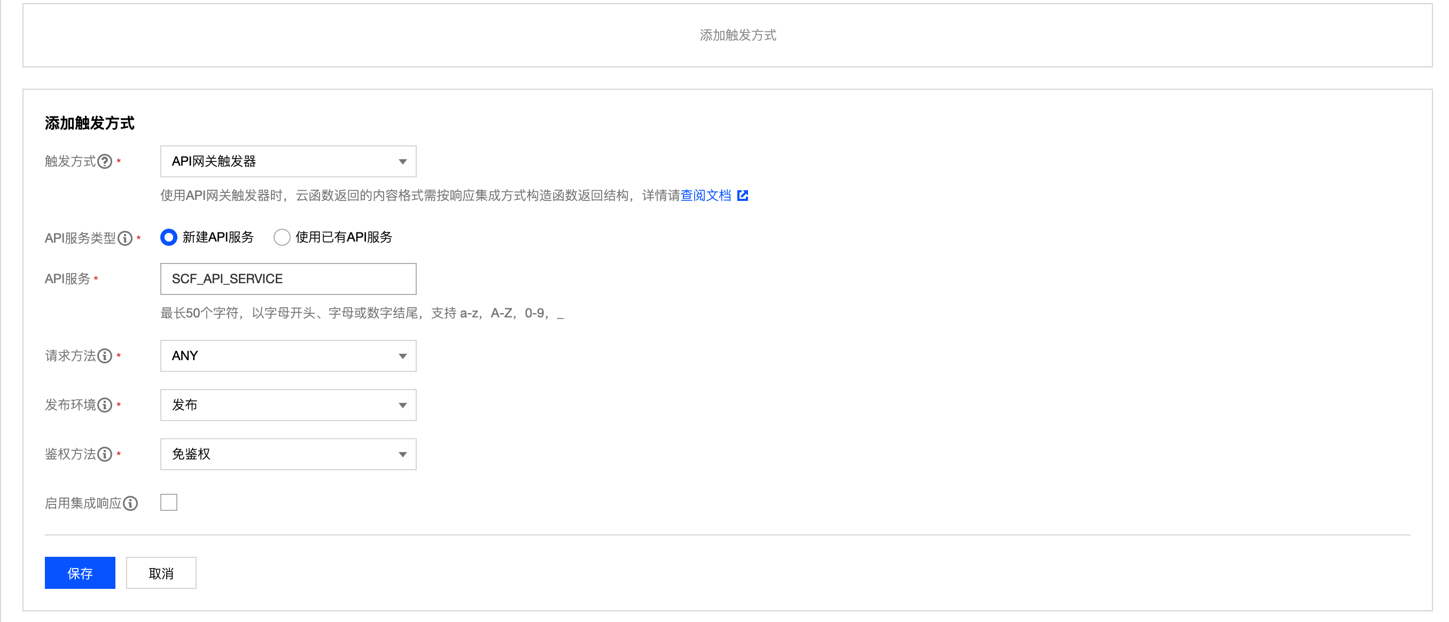The width and height of the screenshot is (1449, 622).
Task: Click help icon next to 触发方式 label
Action: (x=105, y=162)
